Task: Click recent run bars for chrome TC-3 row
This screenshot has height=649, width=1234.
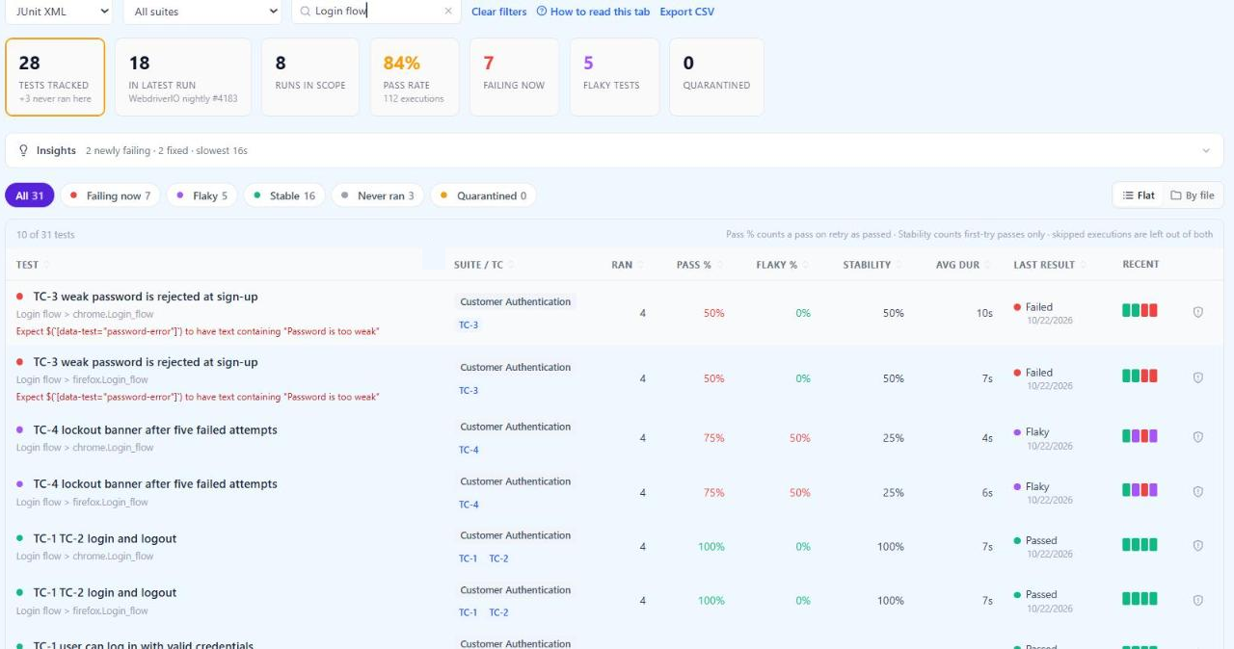Action: pyautogui.click(x=1140, y=310)
